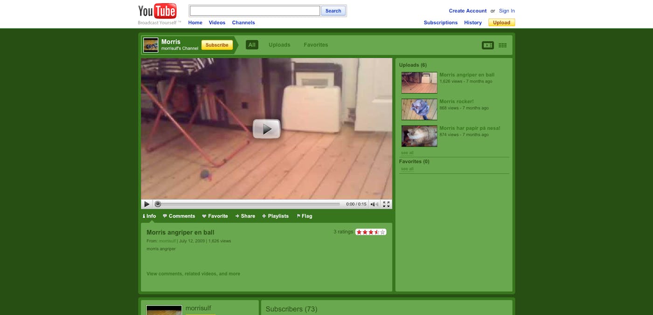Click the yellow Upload button
This screenshot has width=653, height=315.
click(501, 22)
